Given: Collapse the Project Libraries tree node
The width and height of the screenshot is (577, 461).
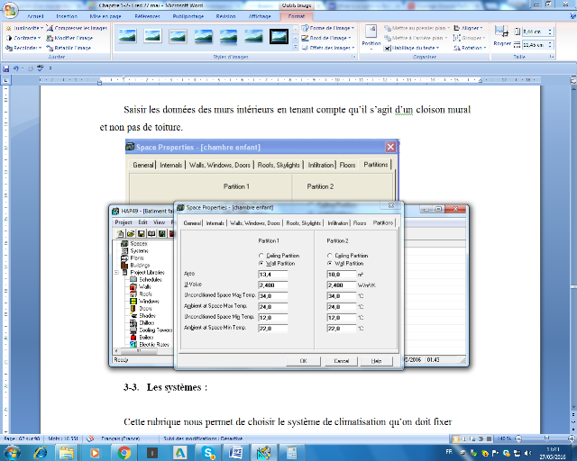Looking at the screenshot, I should pos(118,272).
